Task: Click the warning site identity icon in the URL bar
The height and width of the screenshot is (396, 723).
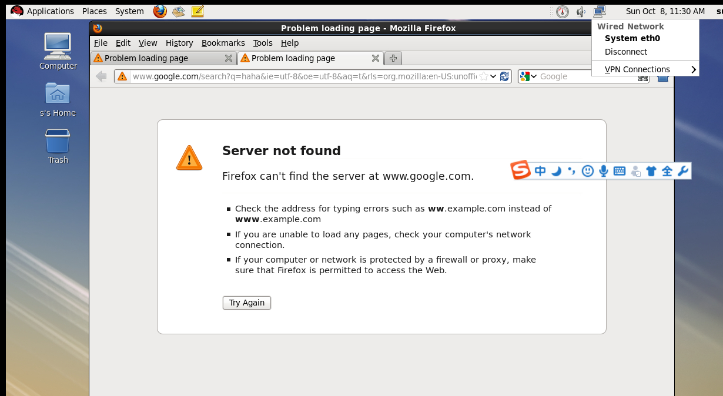Action: tap(122, 76)
